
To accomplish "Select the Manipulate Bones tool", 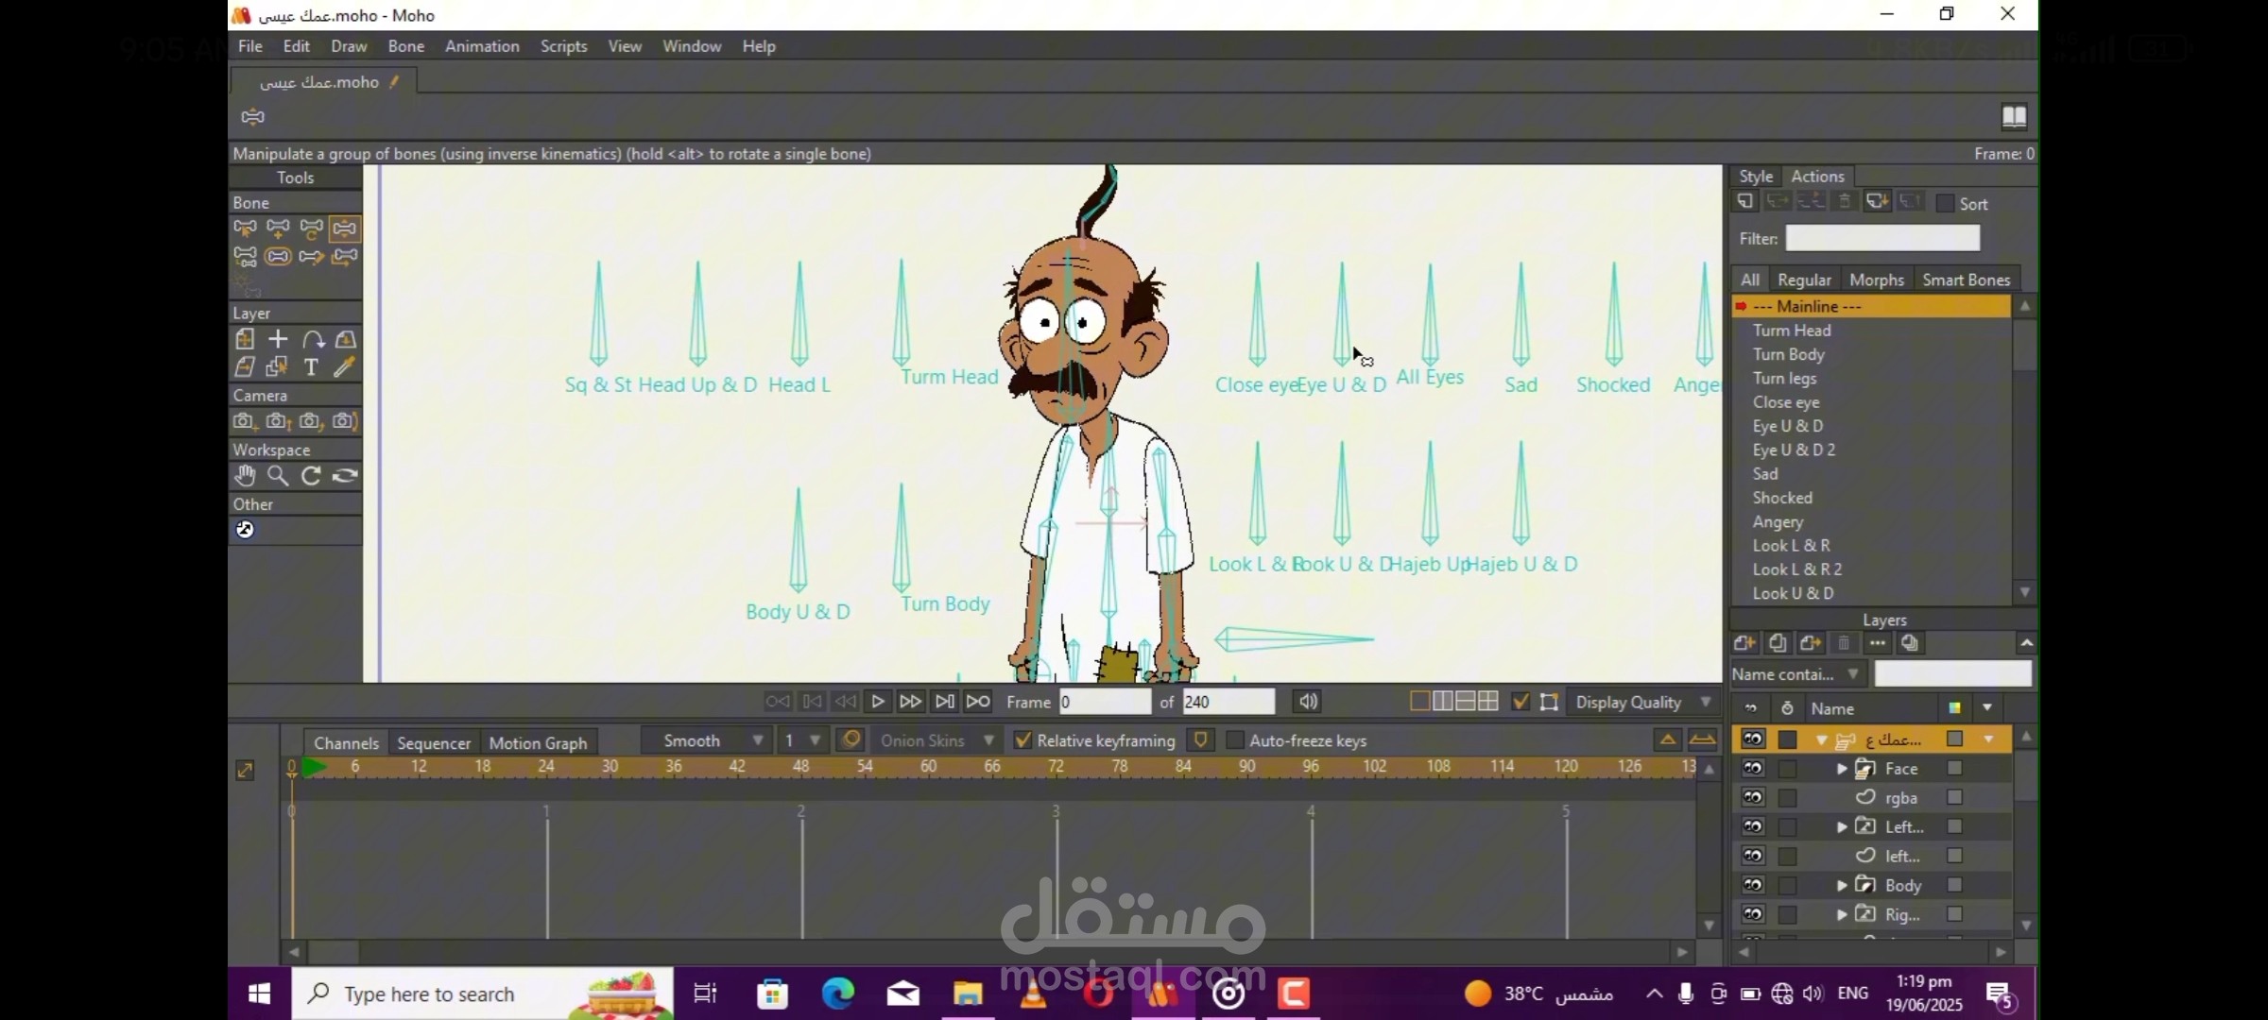I will tap(345, 228).
